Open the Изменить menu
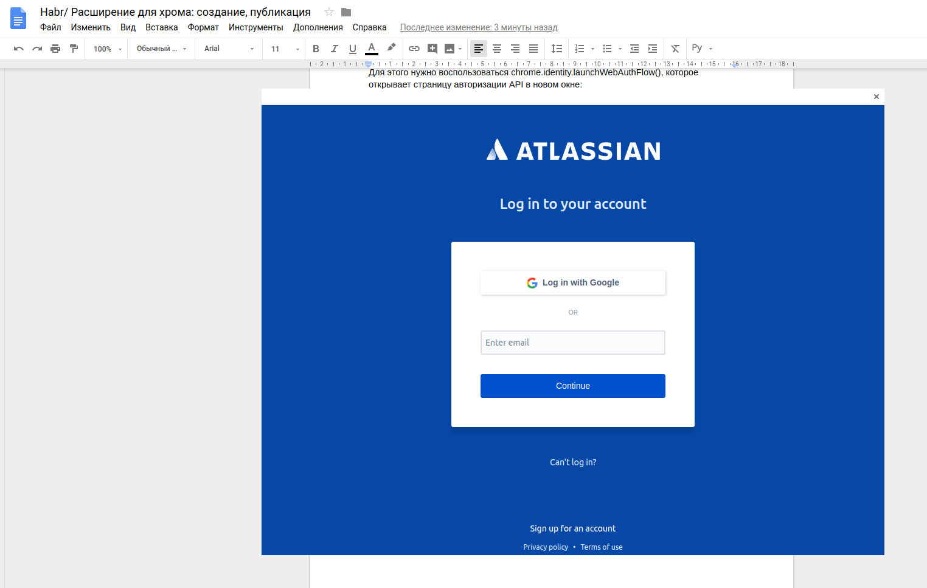 point(91,27)
